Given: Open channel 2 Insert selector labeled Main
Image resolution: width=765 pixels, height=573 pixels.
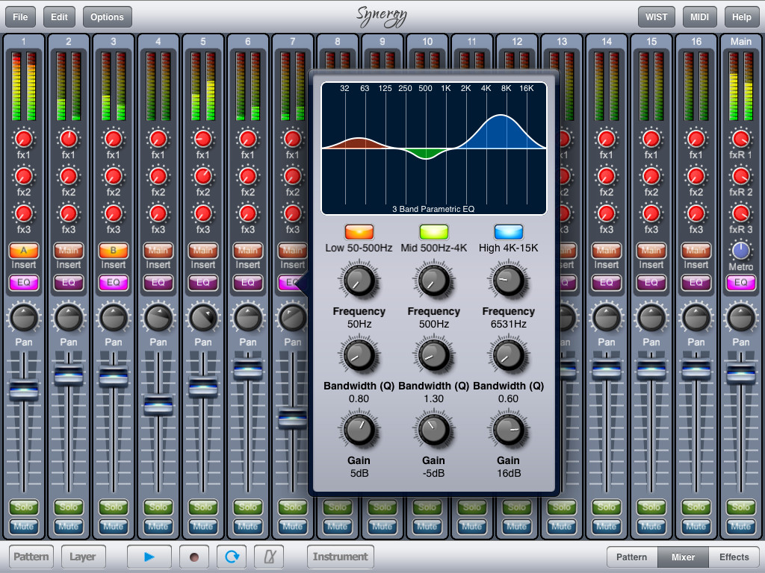Looking at the screenshot, I should pos(68,251).
